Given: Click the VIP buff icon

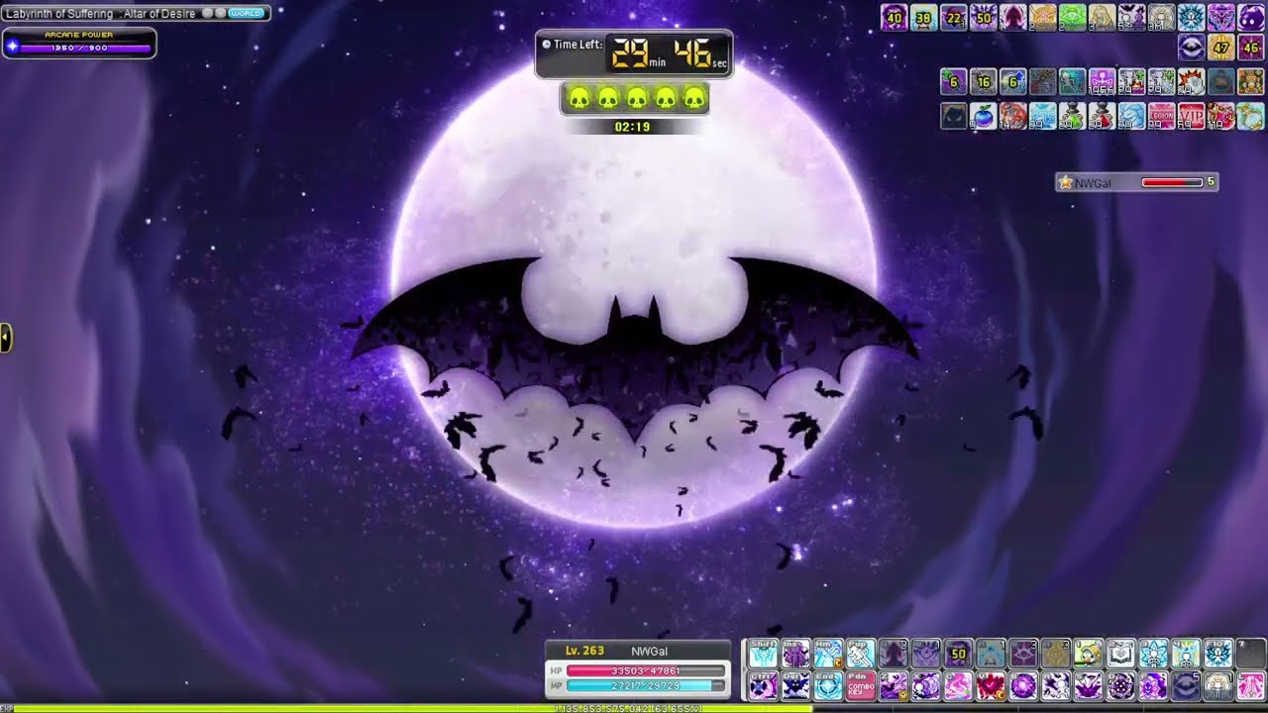Looking at the screenshot, I should pyautogui.click(x=1192, y=115).
